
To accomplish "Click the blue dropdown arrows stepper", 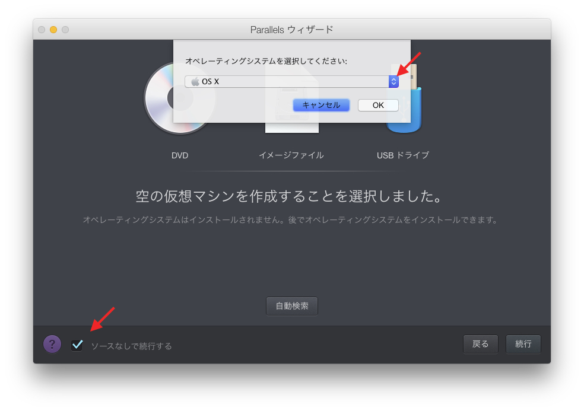I will click(x=393, y=81).
